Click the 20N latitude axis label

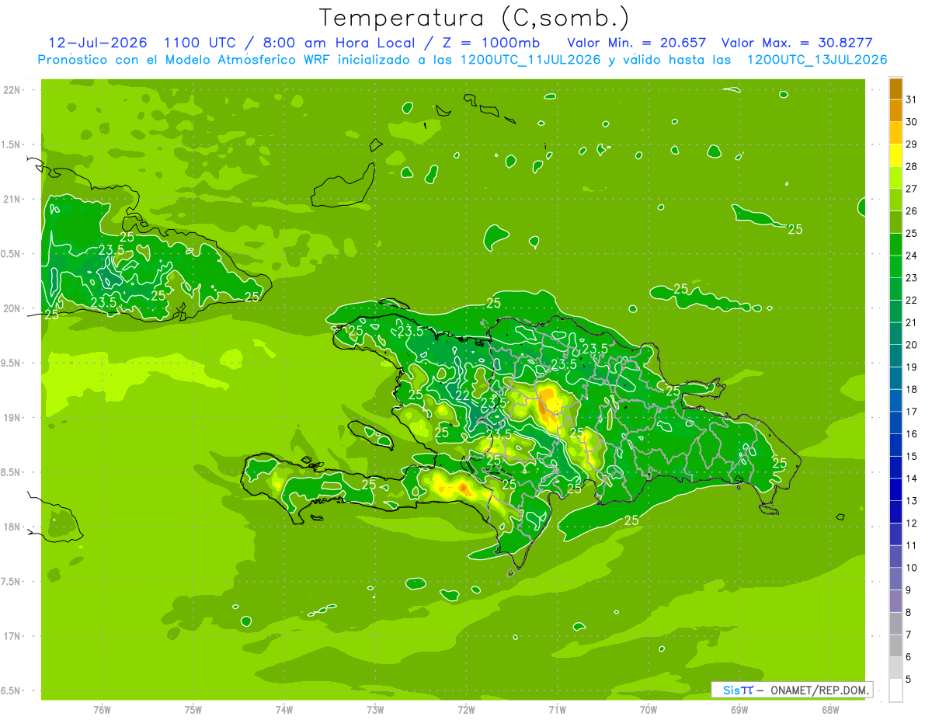click(x=12, y=308)
